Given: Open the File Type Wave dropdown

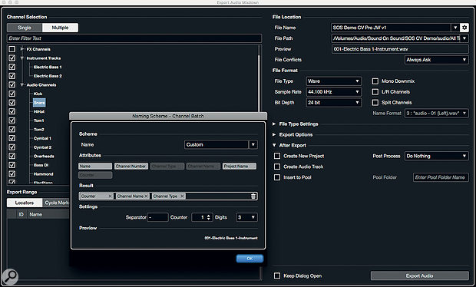Looking at the screenshot, I should pos(334,81).
